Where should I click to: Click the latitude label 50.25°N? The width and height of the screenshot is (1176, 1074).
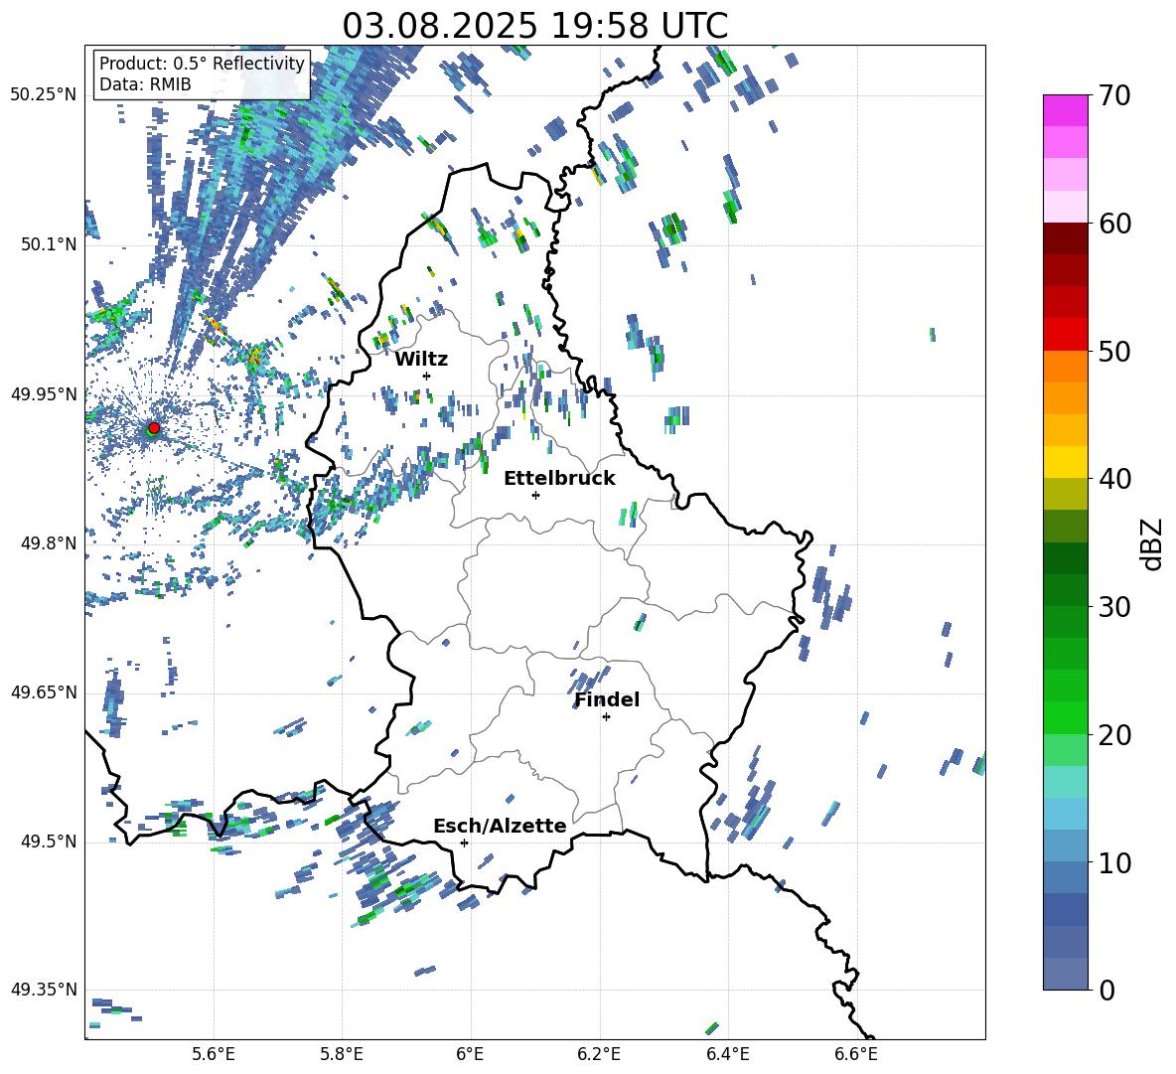[x=44, y=95]
